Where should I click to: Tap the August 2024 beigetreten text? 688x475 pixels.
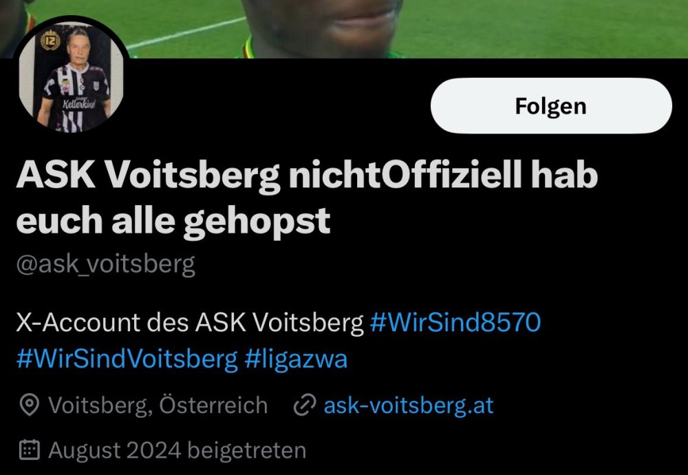[178, 450]
